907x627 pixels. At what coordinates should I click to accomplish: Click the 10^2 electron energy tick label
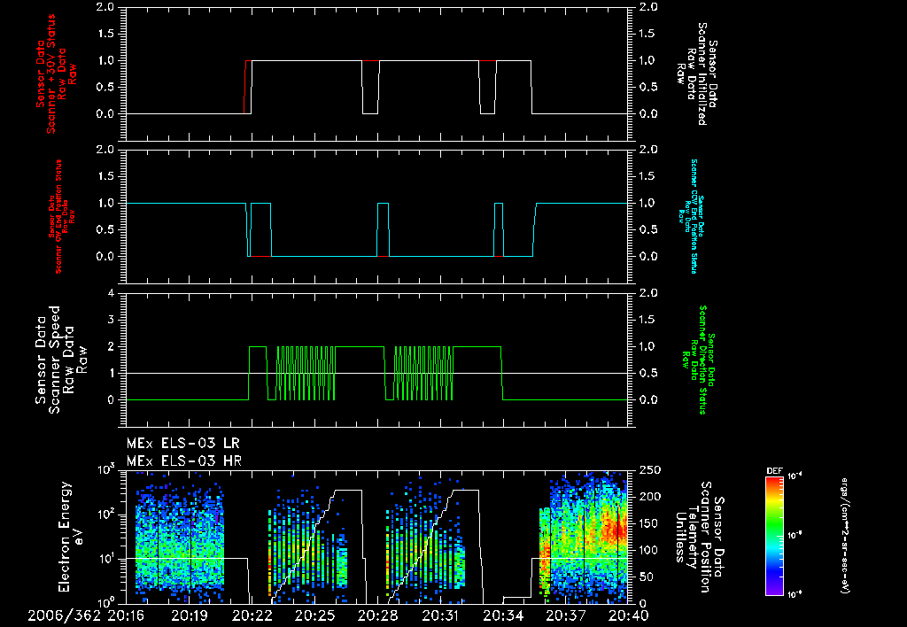106,514
